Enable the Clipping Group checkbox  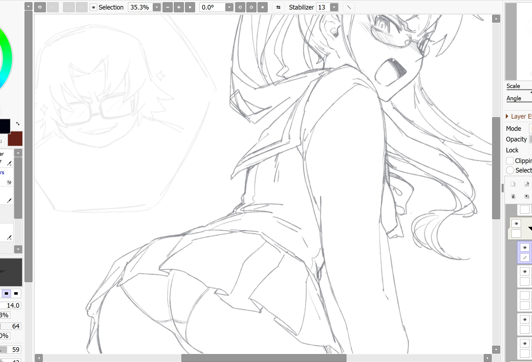510,161
